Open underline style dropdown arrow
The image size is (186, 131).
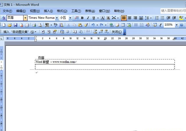click(x=98, y=18)
